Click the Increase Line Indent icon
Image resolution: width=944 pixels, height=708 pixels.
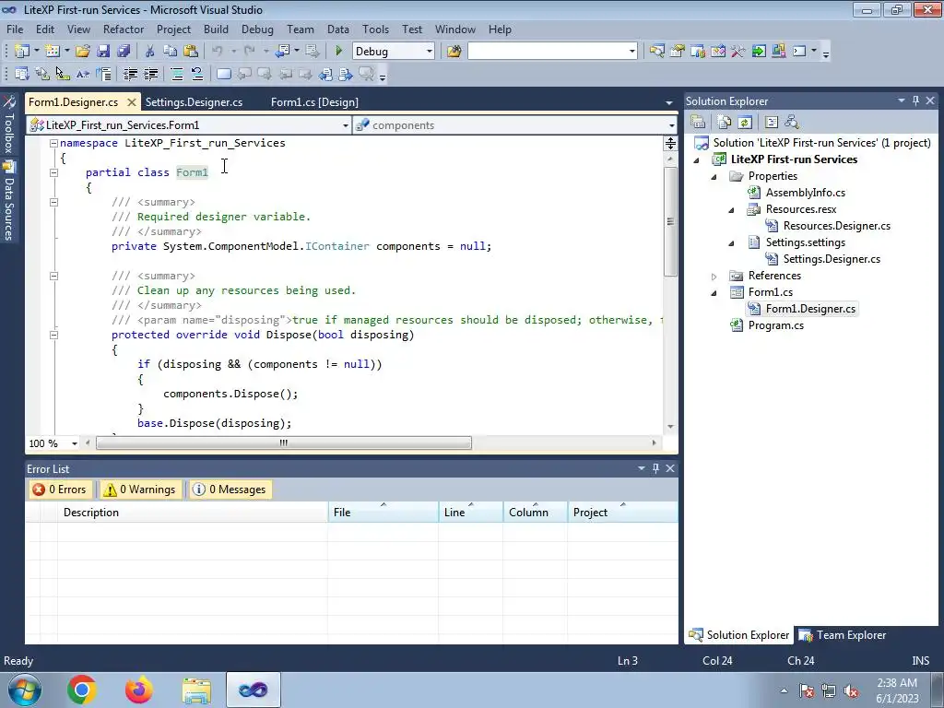tap(150, 74)
